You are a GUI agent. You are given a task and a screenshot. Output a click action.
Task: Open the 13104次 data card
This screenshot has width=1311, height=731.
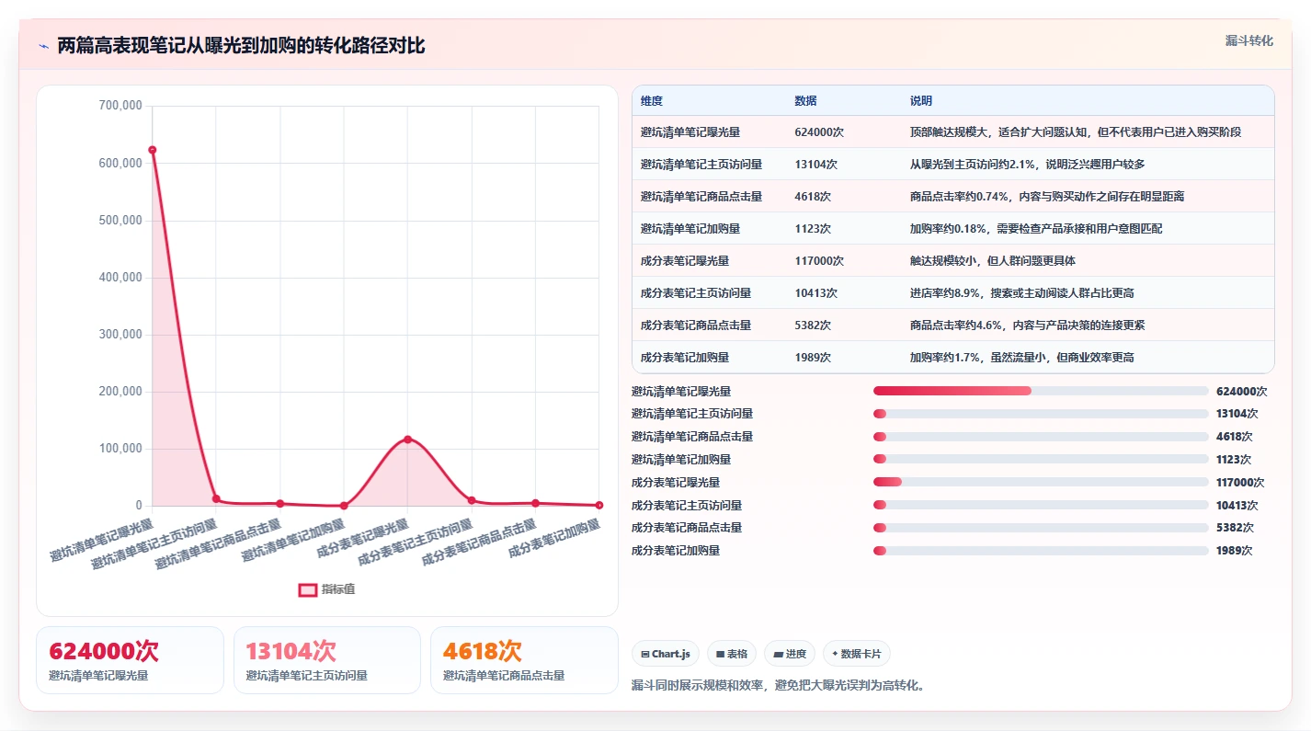pos(327,660)
